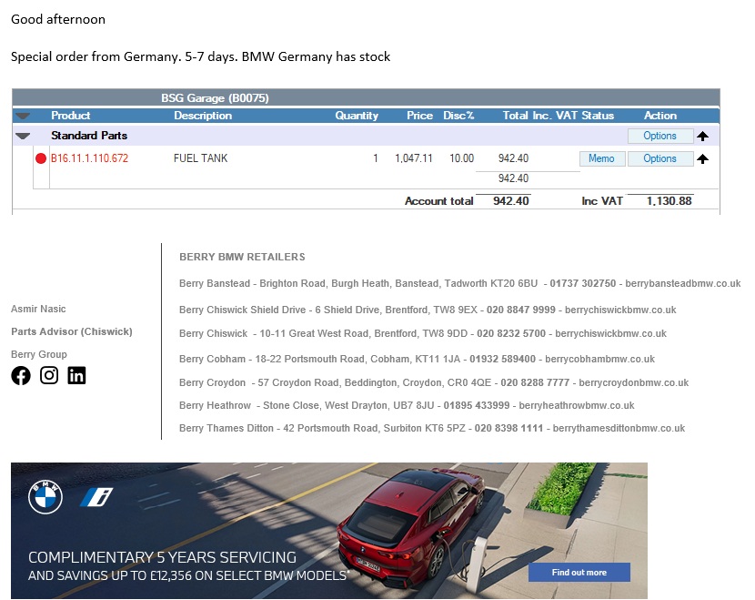The width and height of the screenshot is (755, 600).
Task: Click the up arrow in FUEL TANK row
Action: (702, 159)
